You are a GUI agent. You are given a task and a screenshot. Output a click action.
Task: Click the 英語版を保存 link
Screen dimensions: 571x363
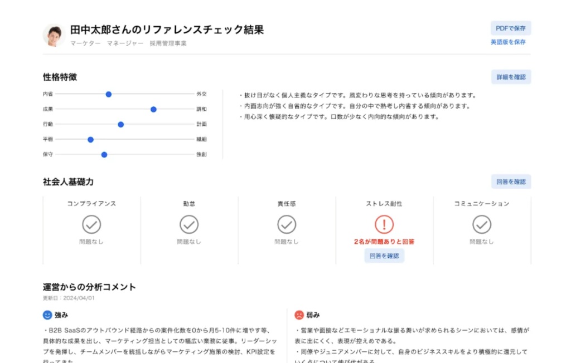pos(508,42)
